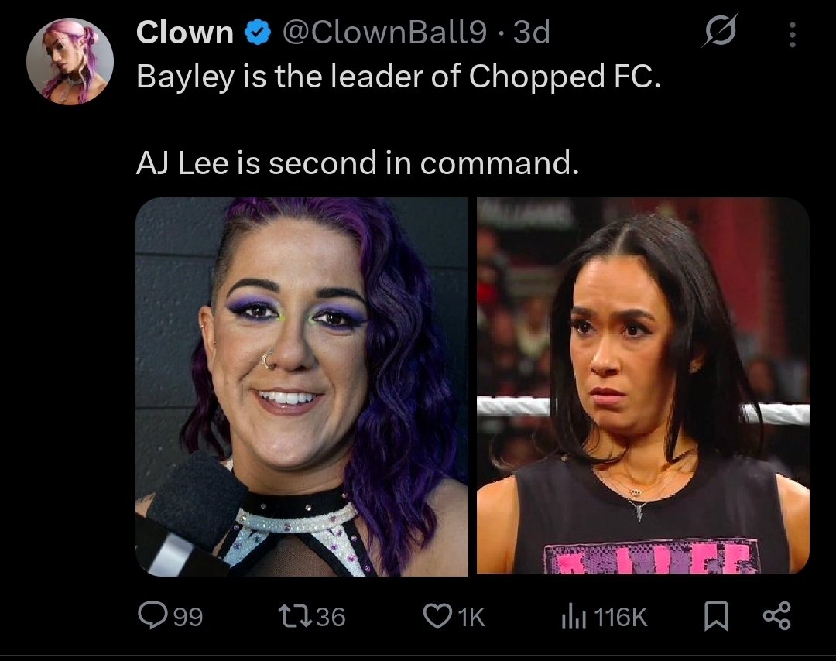
Task: Open the photo with the wrestling ring
Action: [643, 386]
